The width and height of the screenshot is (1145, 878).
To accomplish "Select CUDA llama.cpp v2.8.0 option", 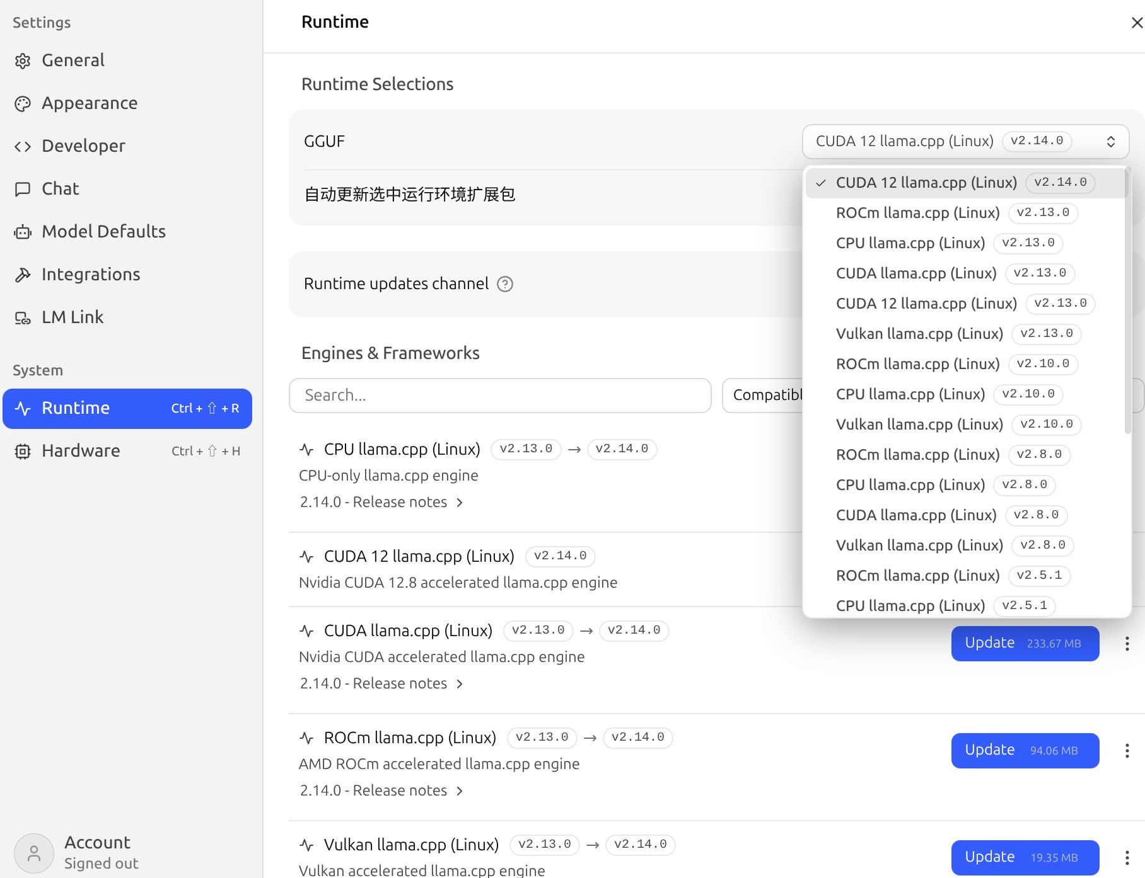I will (965, 515).
